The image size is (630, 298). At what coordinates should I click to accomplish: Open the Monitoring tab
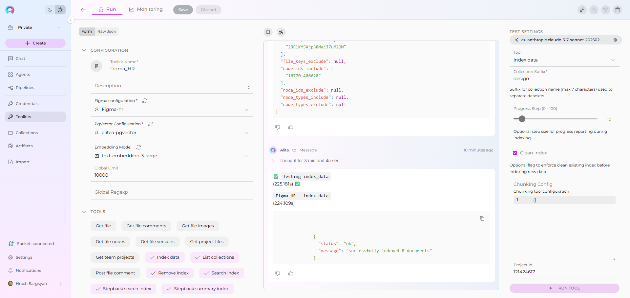pos(146,9)
